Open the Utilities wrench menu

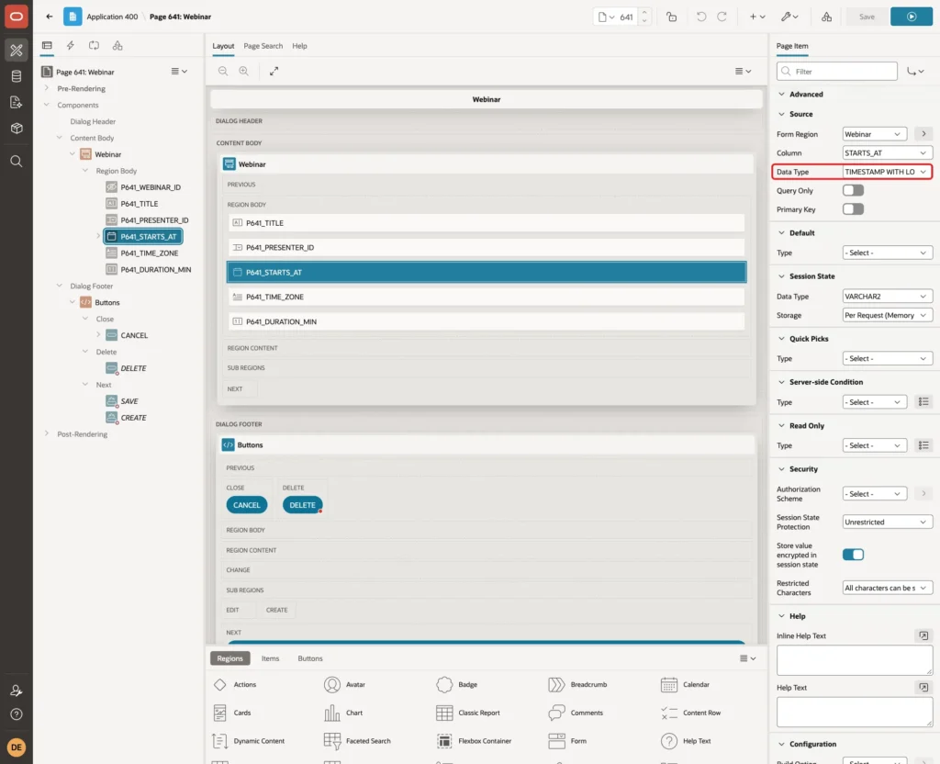[x=789, y=17]
